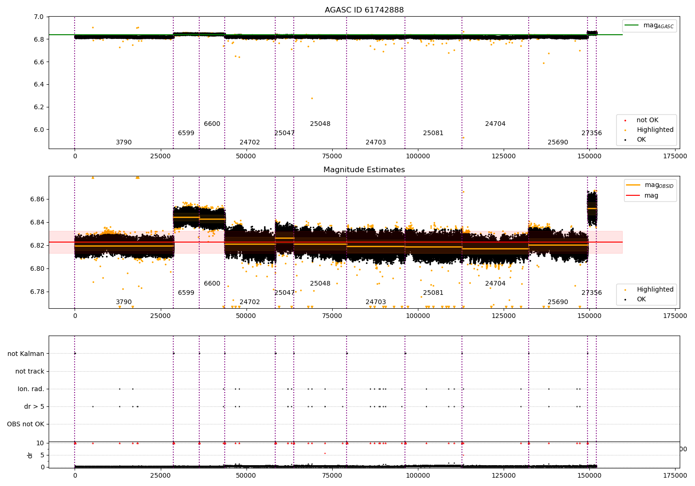This screenshot has height=486, width=695.
Task: Click OBSID 24702 label in Magnitude Estimates plot
Action: [250, 302]
